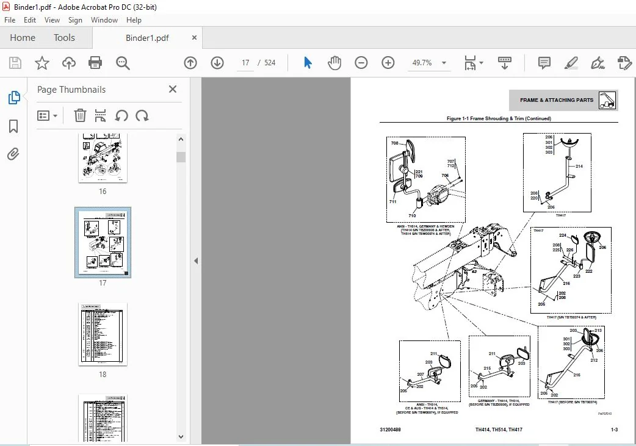
Task: Click total page count 524
Action: pyautogui.click(x=270, y=63)
